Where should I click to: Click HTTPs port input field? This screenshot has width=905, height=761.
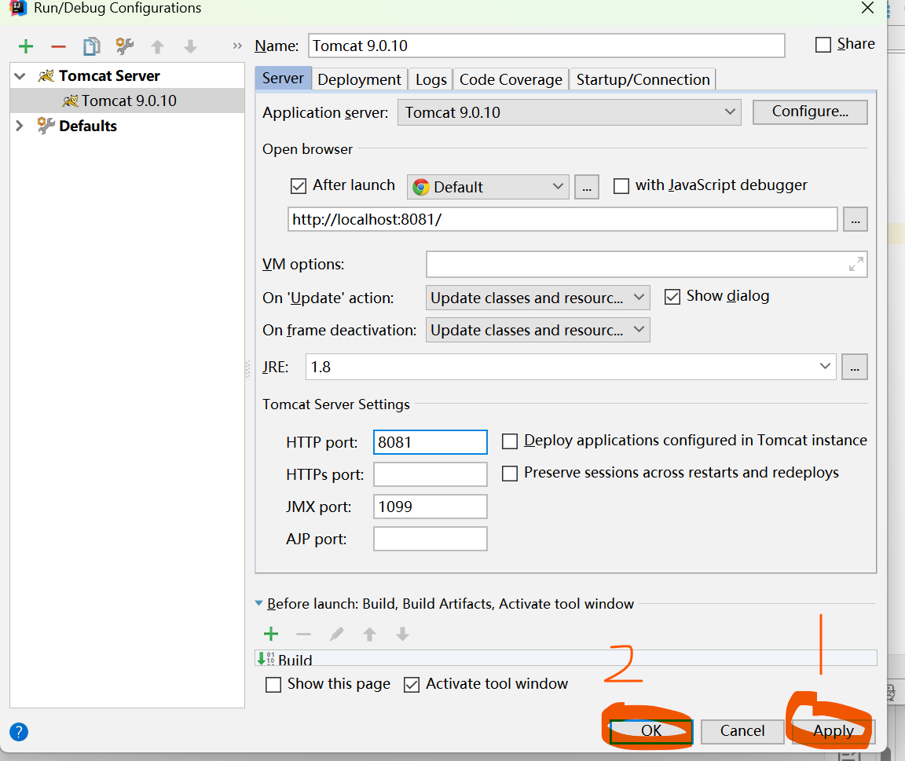(x=430, y=474)
